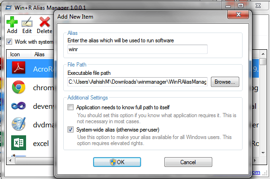This screenshot has height=179, width=270.
Task: Click the Executable file path field
Action: tap(137, 82)
